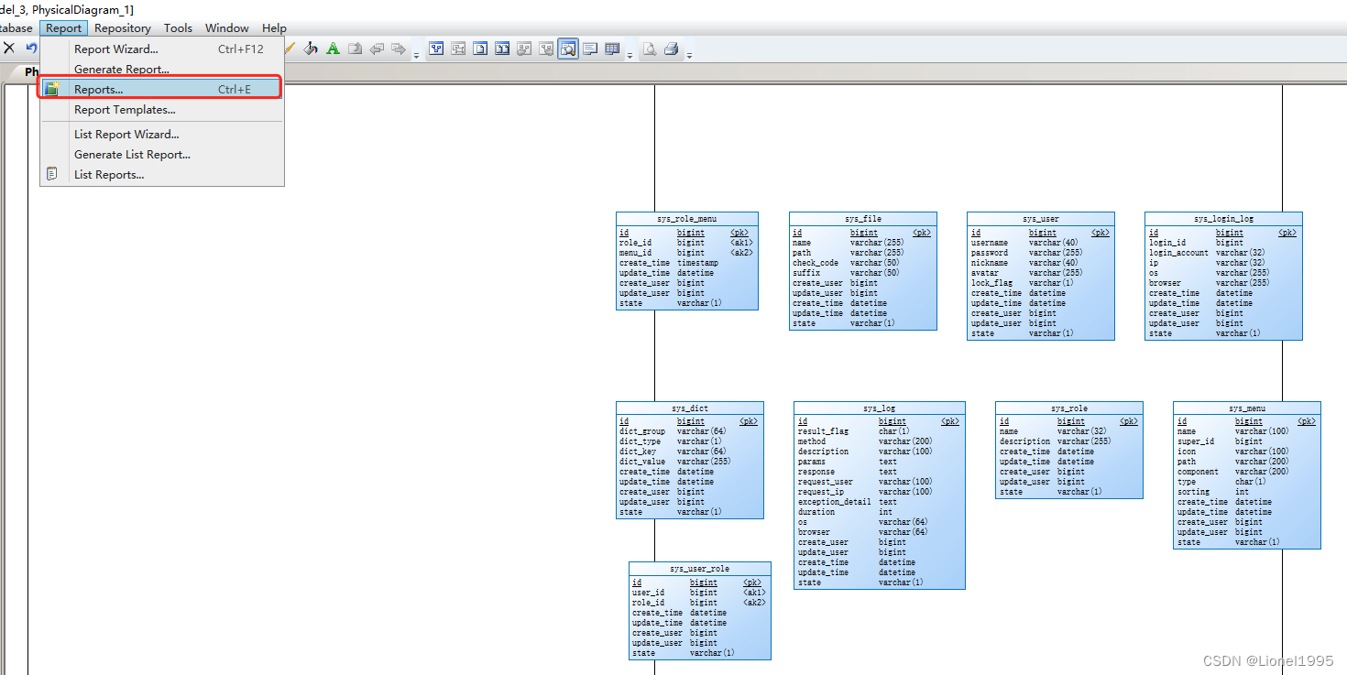The width and height of the screenshot is (1347, 675).
Task: Select the sys_file table title
Action: click(863, 219)
